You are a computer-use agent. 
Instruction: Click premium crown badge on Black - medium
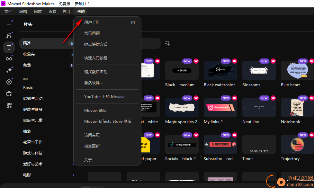tap(196, 61)
